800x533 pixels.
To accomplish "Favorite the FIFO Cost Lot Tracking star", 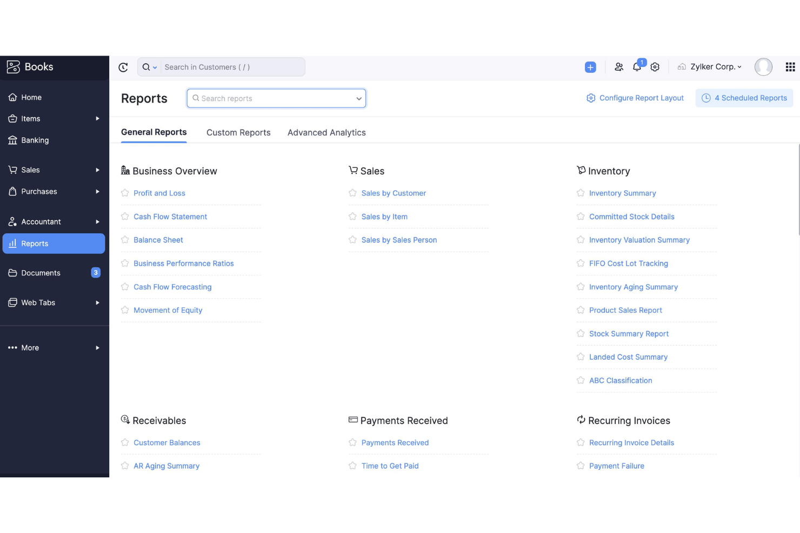I will click(581, 264).
